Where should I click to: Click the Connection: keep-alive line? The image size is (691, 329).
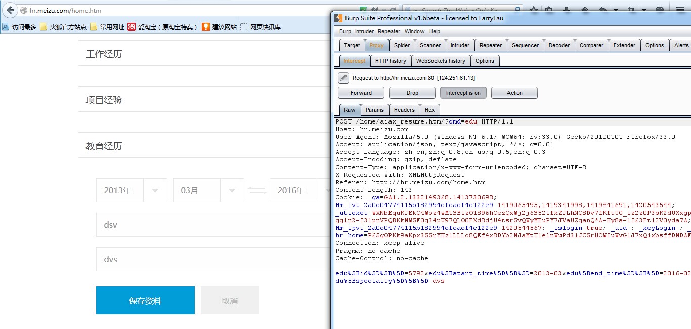[380, 243]
